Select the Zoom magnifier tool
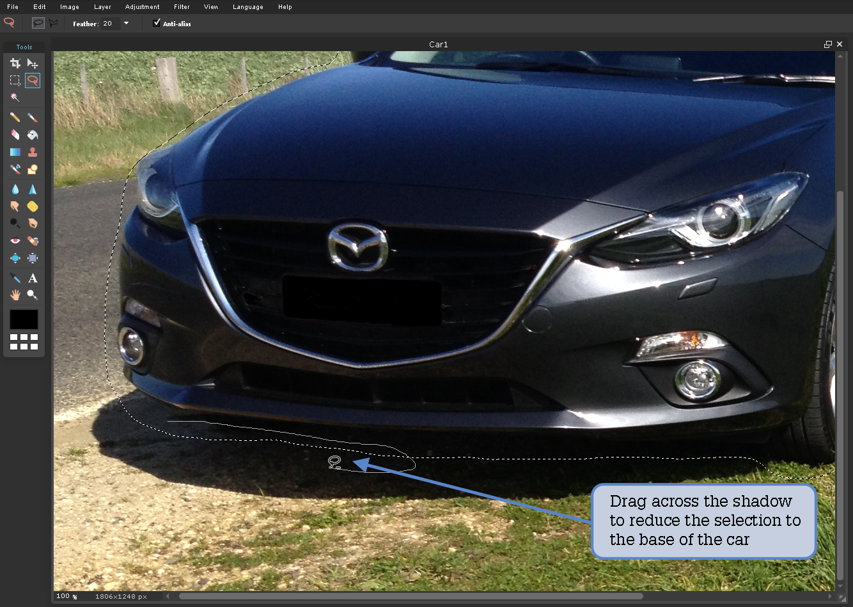The image size is (853, 607). 33,295
